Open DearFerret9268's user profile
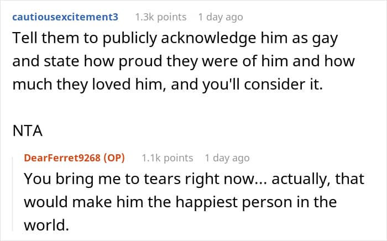387x241 pixels. (x=60, y=158)
